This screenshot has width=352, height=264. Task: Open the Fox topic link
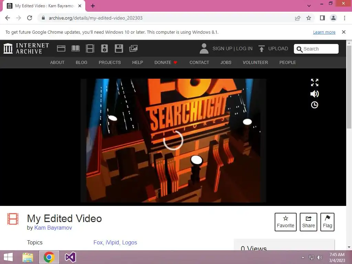(98, 242)
